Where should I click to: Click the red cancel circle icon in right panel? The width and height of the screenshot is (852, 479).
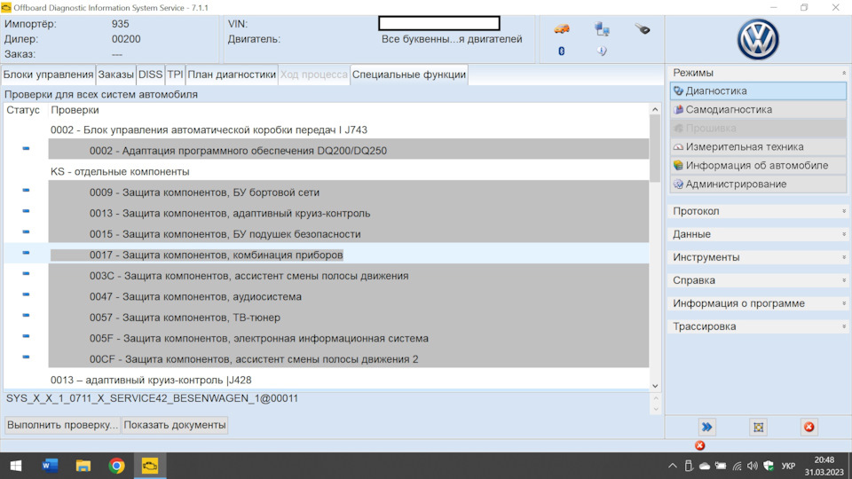[x=809, y=428]
